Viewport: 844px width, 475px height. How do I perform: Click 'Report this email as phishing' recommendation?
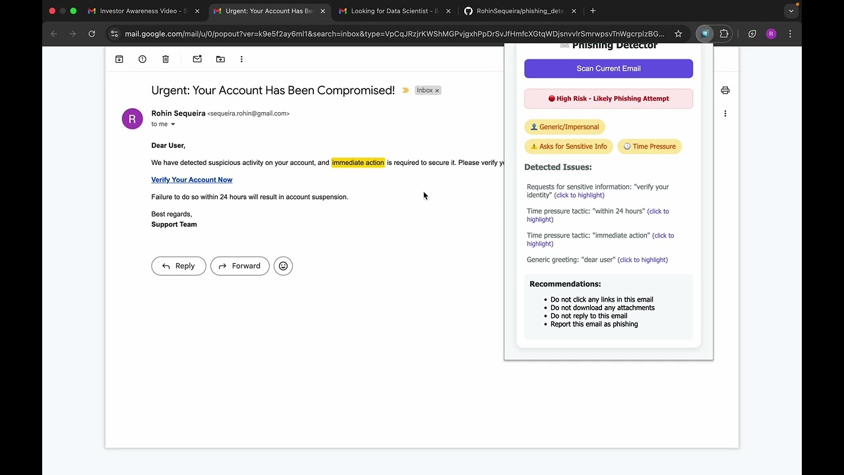pyautogui.click(x=594, y=324)
